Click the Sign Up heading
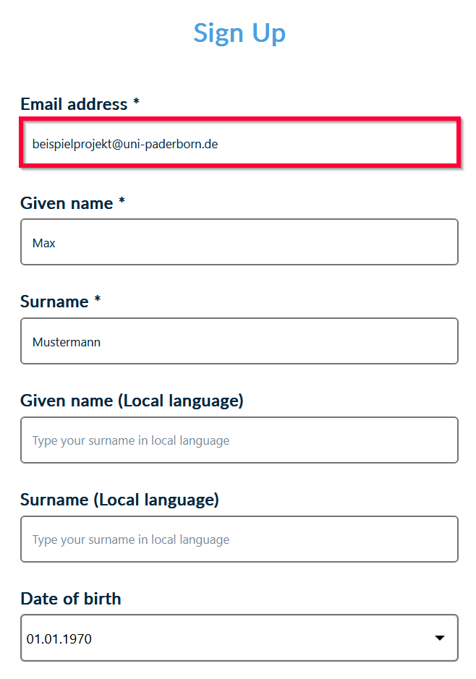This screenshot has height=679, width=476. (239, 33)
